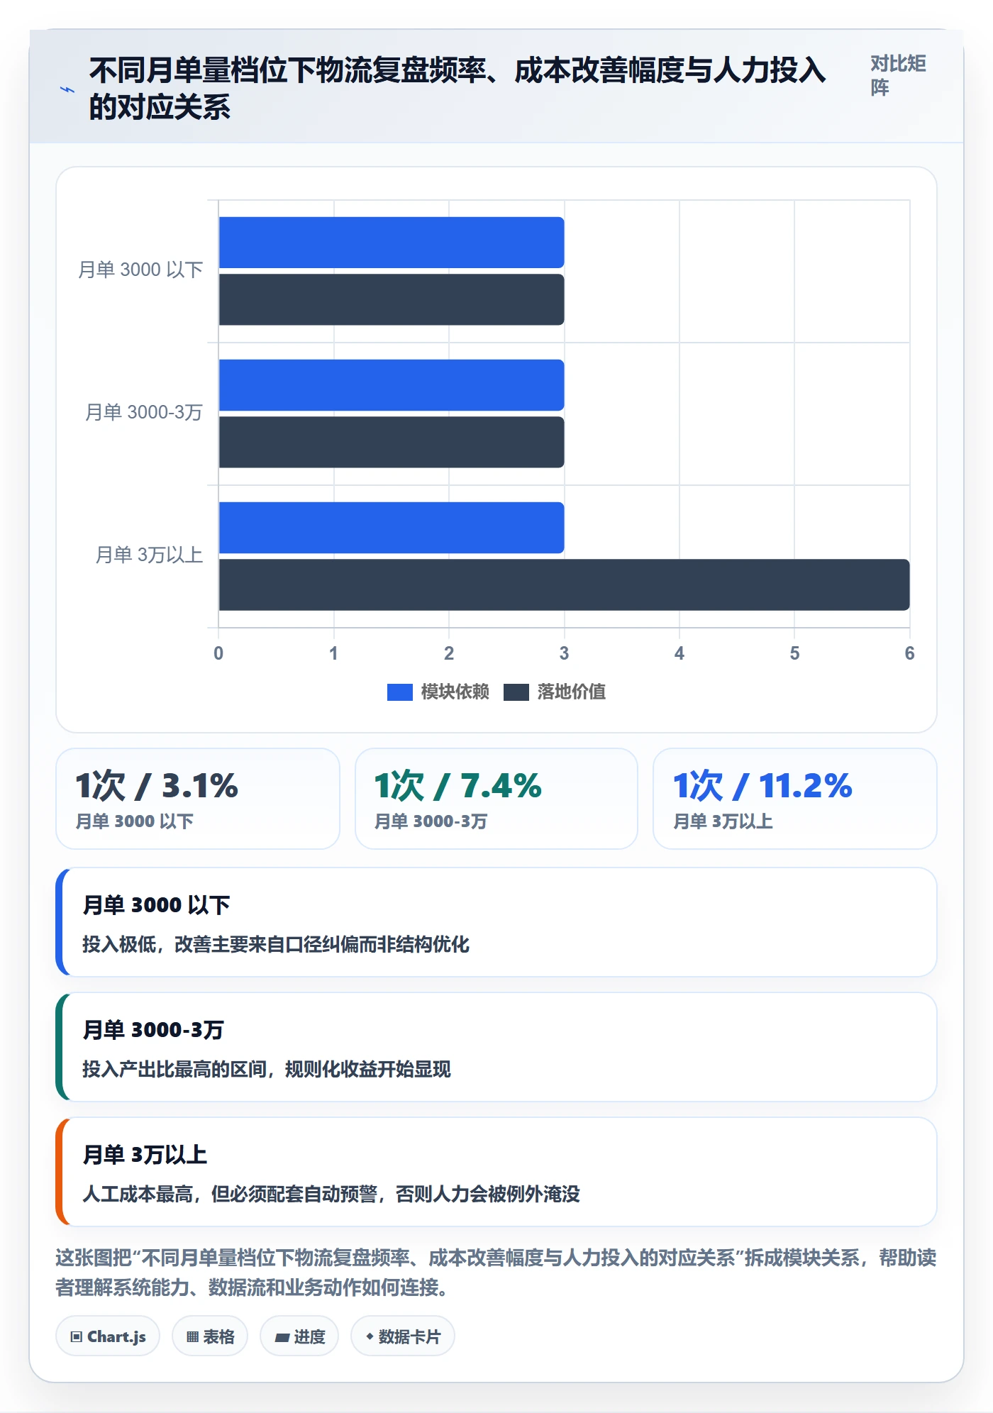Click the y-axis label 月单 3000-3万
Screen dimensions: 993x1413
(144, 413)
